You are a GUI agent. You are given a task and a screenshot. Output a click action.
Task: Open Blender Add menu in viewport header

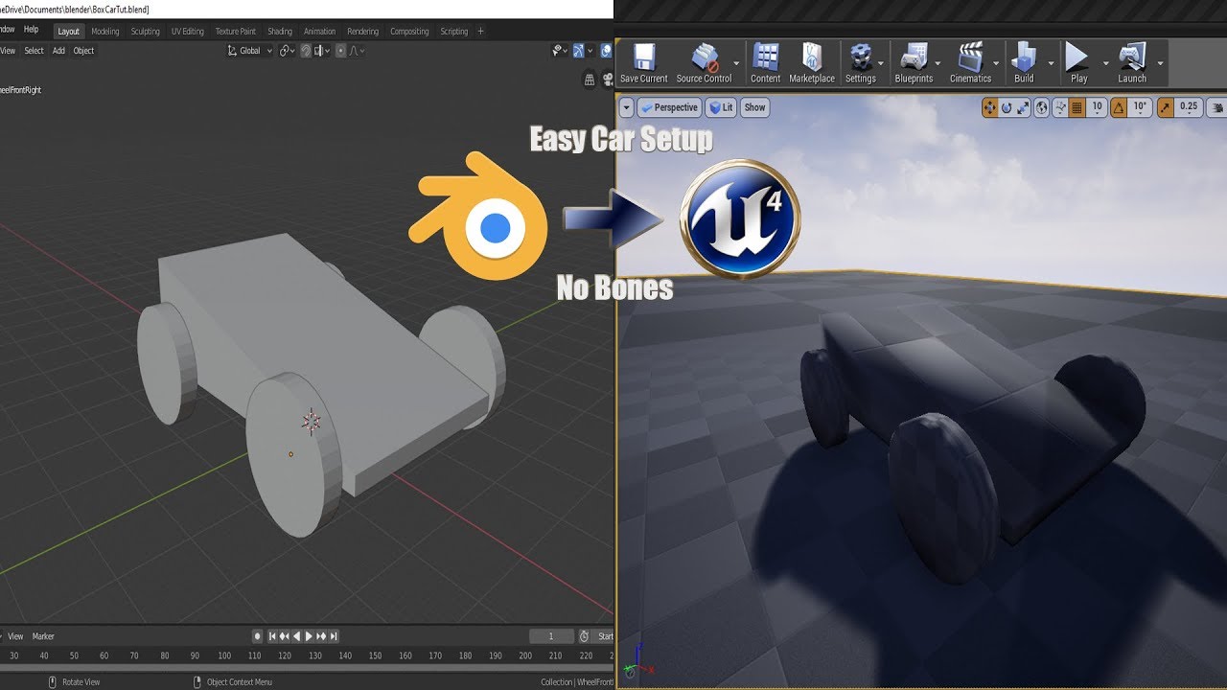pyautogui.click(x=58, y=51)
